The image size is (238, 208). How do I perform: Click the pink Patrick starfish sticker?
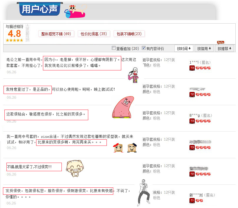point(123,107)
